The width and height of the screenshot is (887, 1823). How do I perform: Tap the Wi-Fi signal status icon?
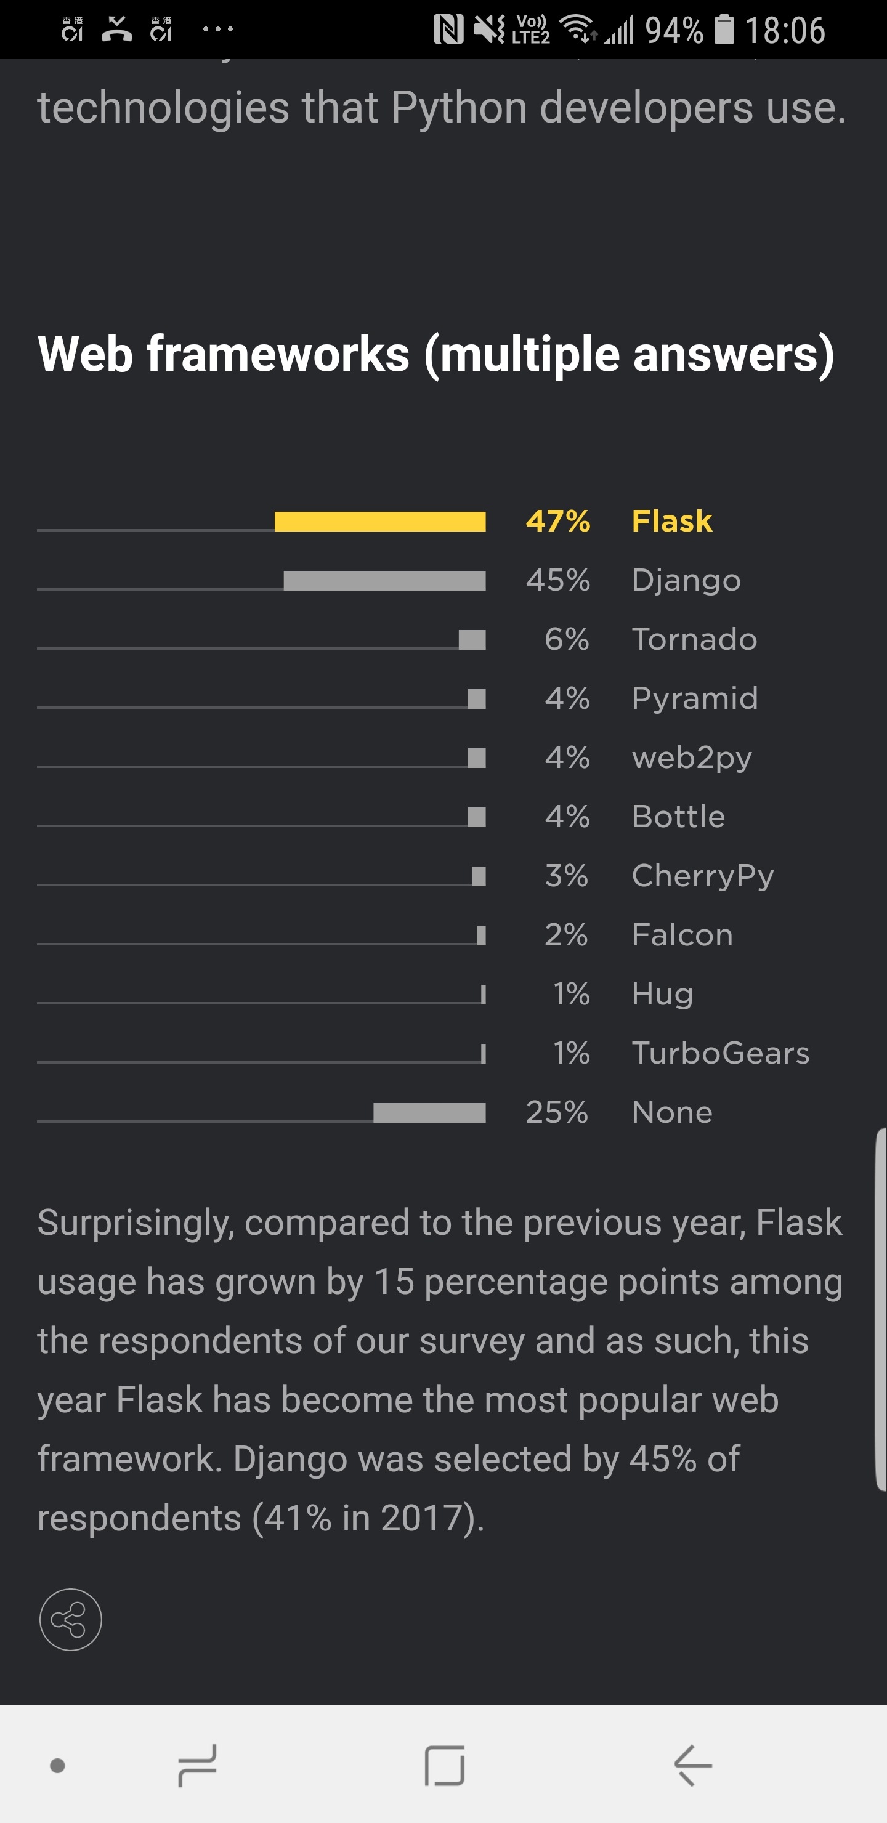[x=578, y=30]
